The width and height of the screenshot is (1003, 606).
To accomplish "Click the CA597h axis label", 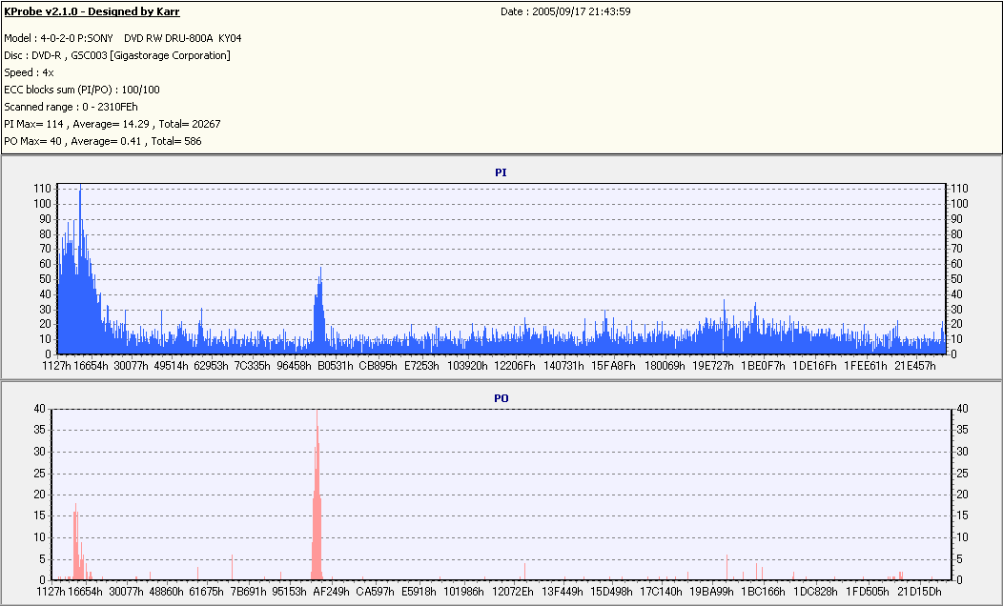I will coord(376,592).
